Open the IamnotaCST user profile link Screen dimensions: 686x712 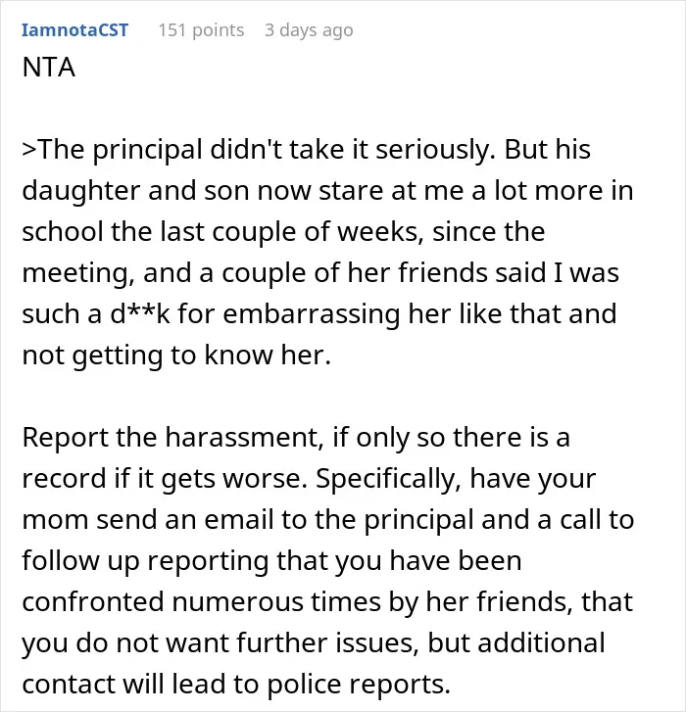[74, 30]
